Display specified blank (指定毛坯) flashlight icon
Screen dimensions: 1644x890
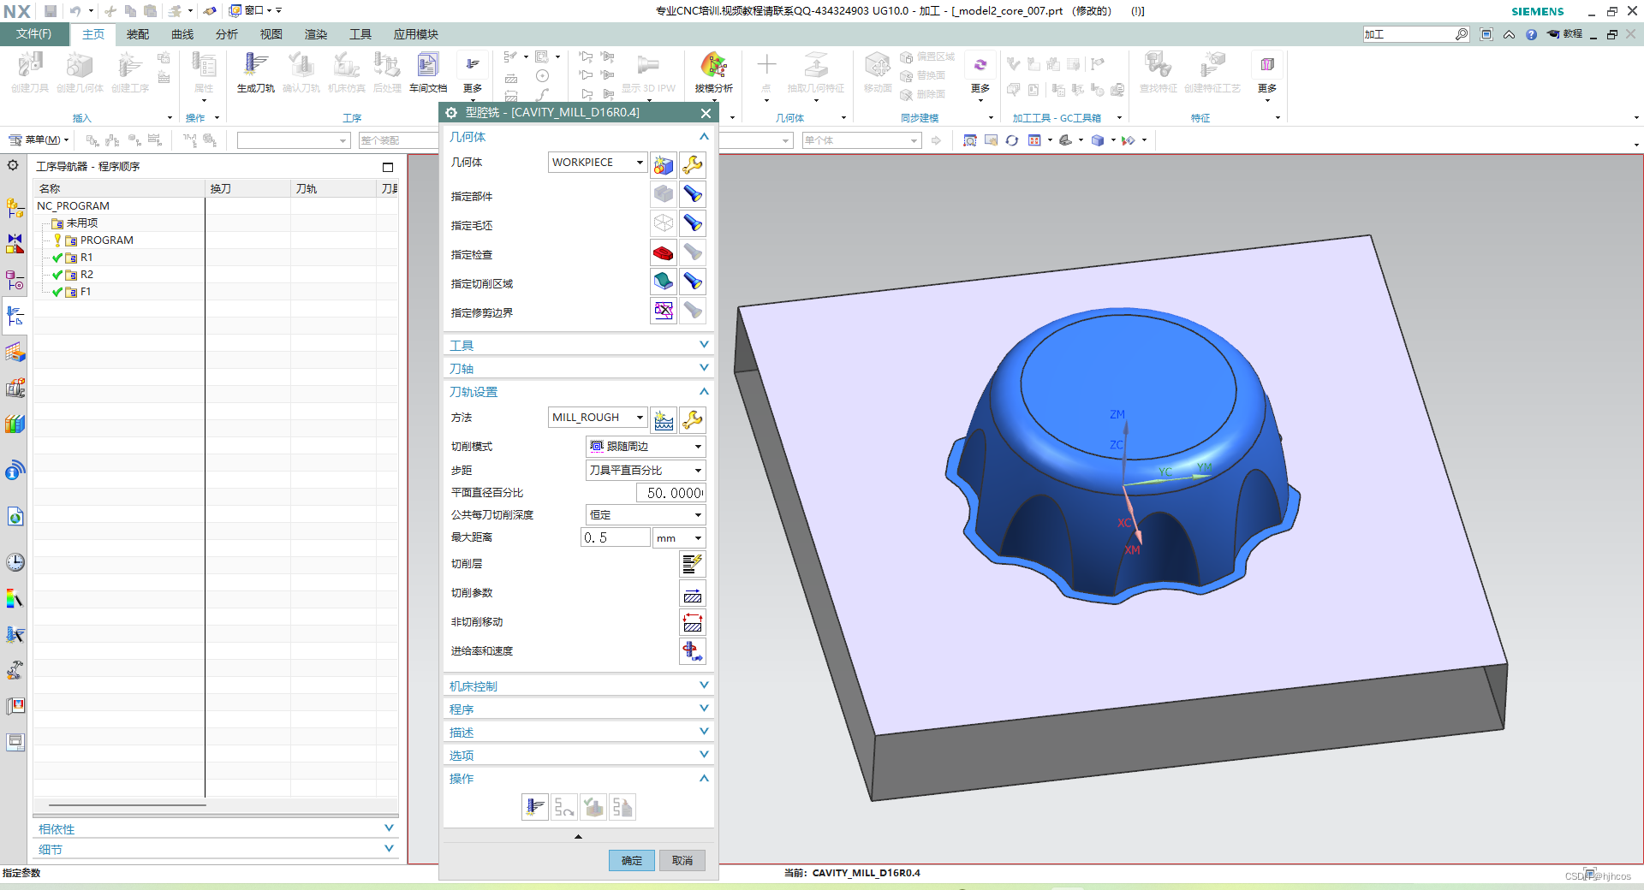pos(693,223)
